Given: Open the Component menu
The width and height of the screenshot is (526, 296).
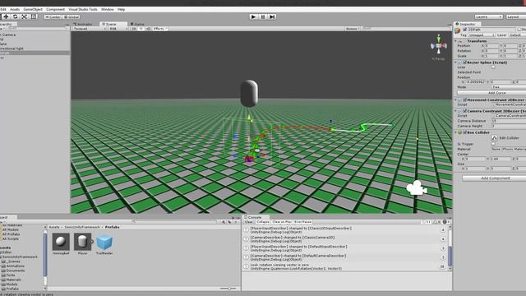Looking at the screenshot, I should [x=55, y=9].
